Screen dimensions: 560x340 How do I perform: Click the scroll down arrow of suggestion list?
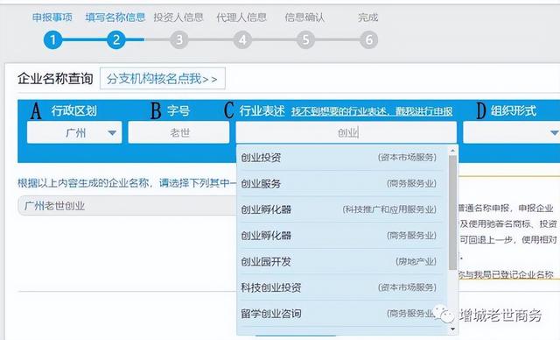[453, 329]
